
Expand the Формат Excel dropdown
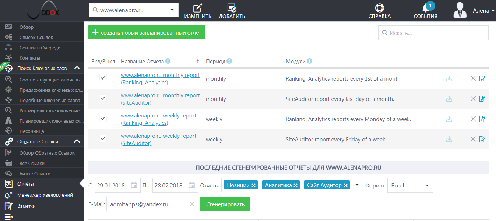[x=427, y=185]
